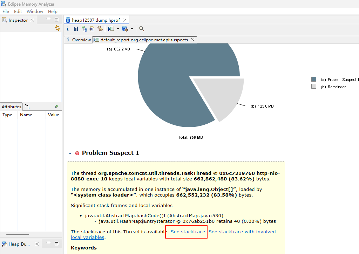Image resolution: width=359 pixels, height=254 pixels.
Task: Click the See stacktrace link
Action: (x=188, y=232)
